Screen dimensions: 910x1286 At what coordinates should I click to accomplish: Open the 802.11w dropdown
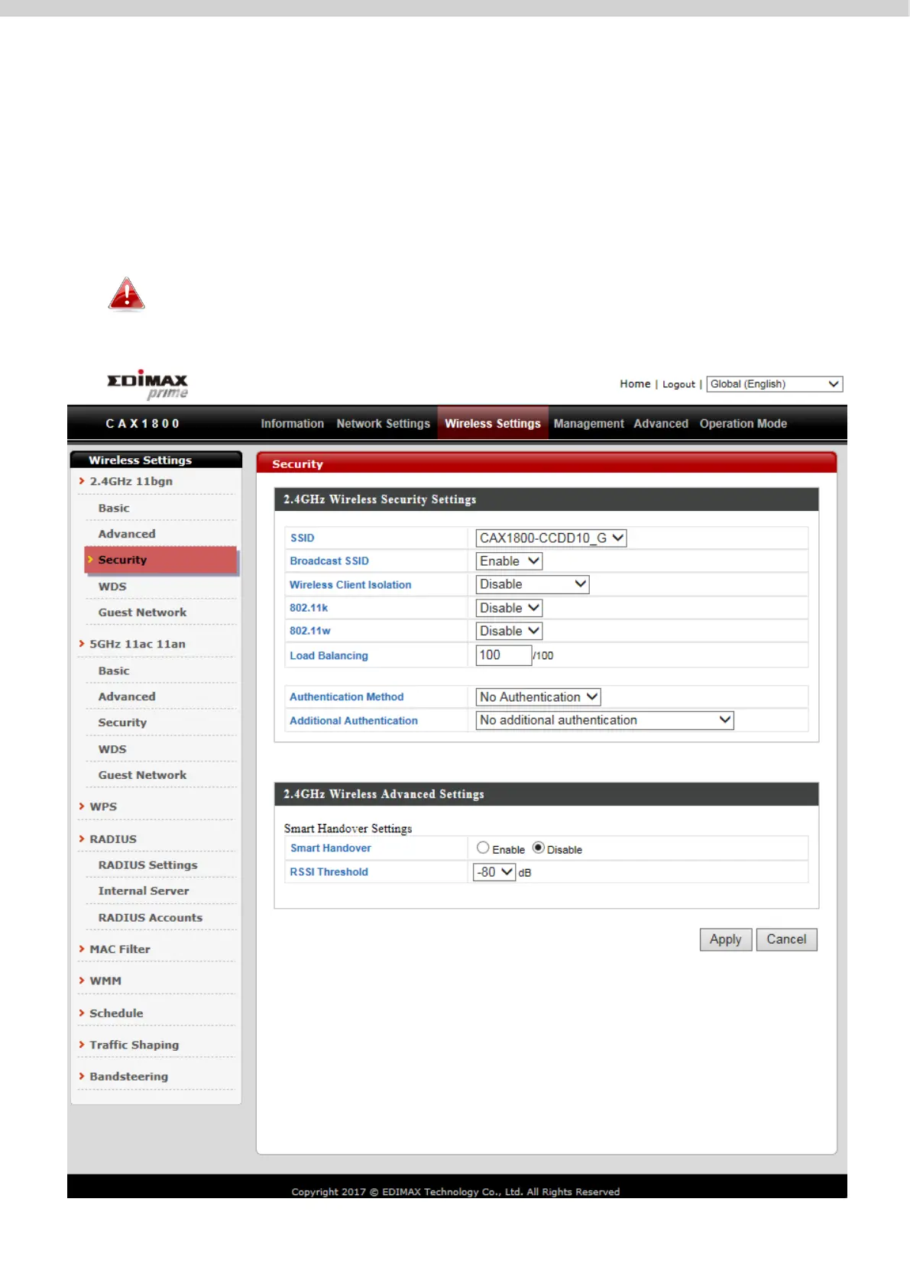(509, 631)
